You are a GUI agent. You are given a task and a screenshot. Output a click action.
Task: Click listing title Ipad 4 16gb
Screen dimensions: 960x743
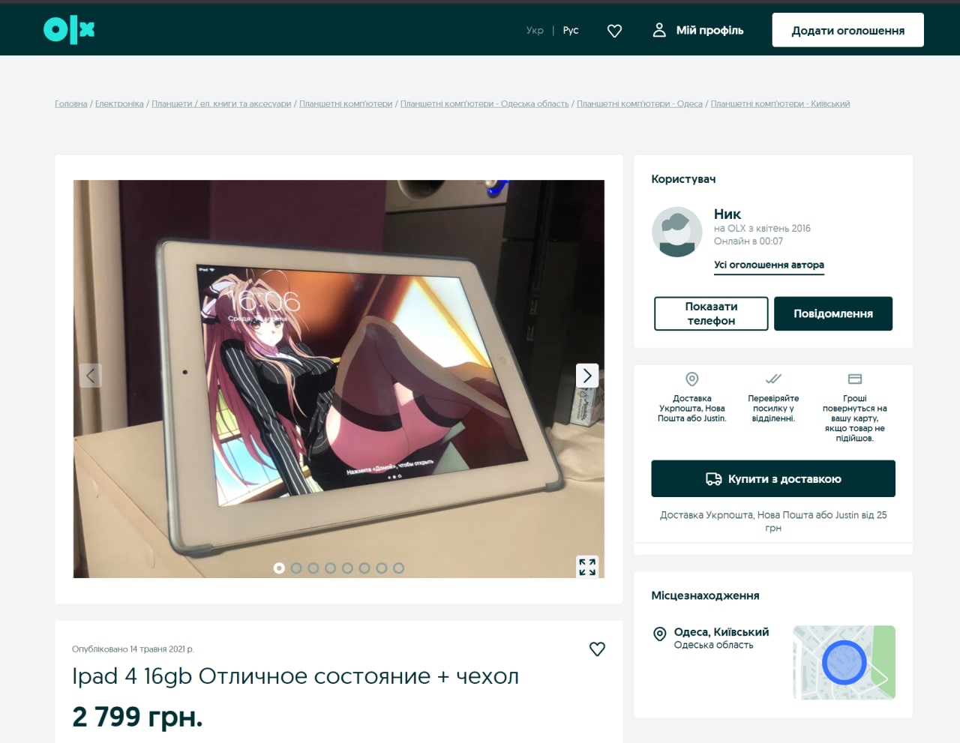point(295,676)
